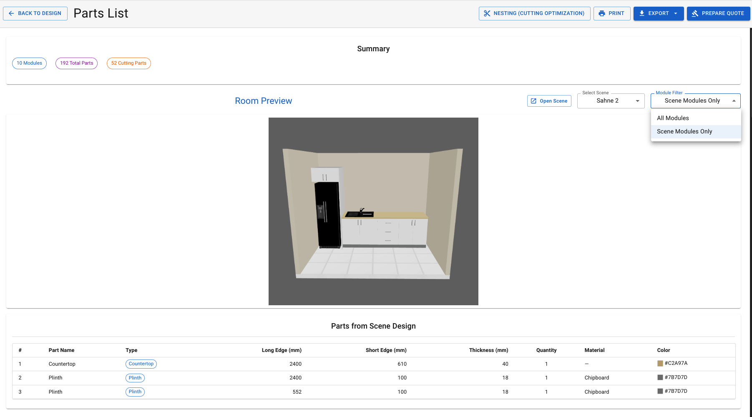Click the 192 Total Parts chip
The height and width of the screenshot is (417, 752).
(76, 63)
